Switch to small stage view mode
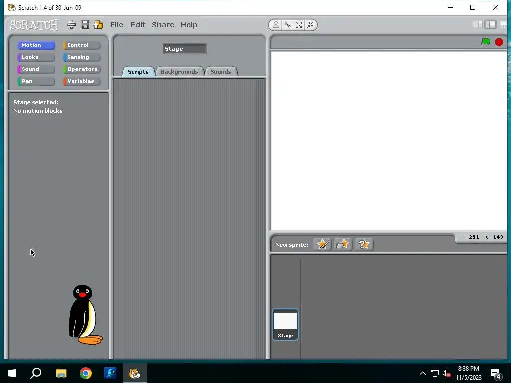The image size is (511, 383). point(478,25)
